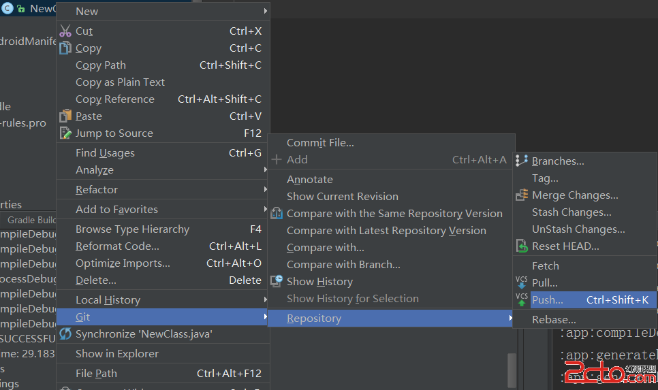Click the VCS Pull arrow icon
Image resolution: width=658 pixels, height=390 pixels.
tap(522, 282)
